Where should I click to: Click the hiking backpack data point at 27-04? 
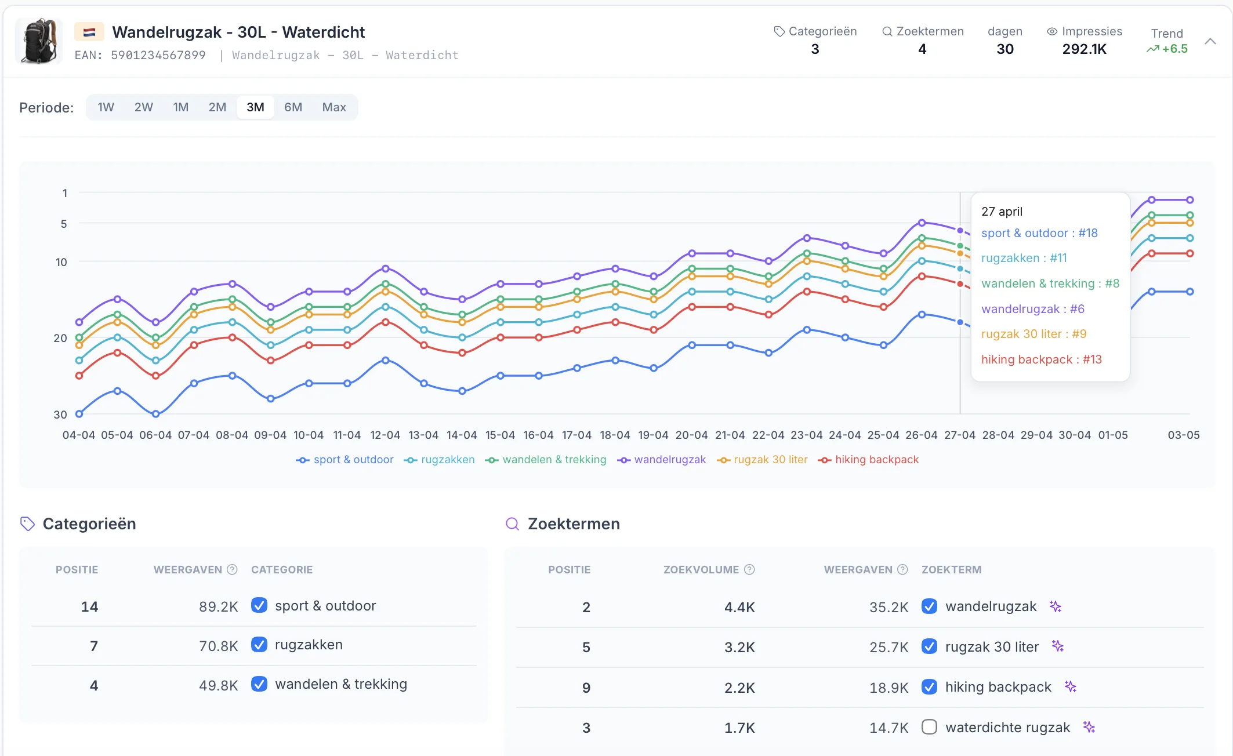(960, 284)
